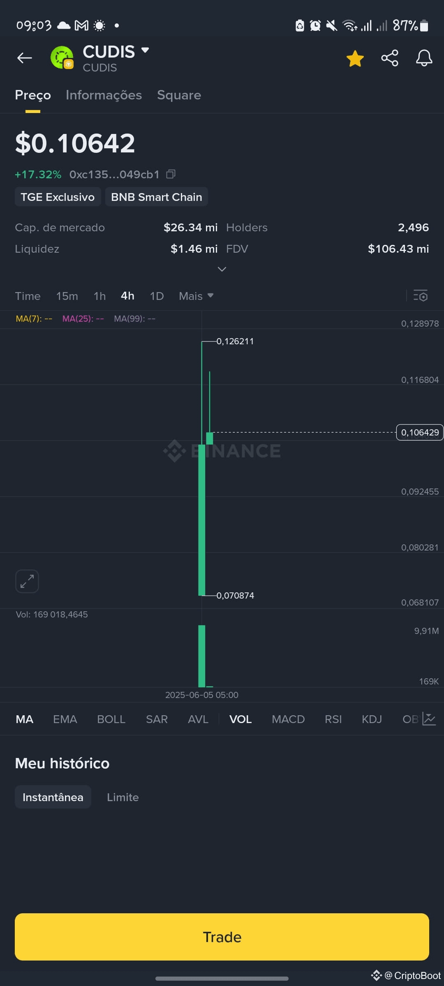Select the 4h chart interval

[x=127, y=296]
